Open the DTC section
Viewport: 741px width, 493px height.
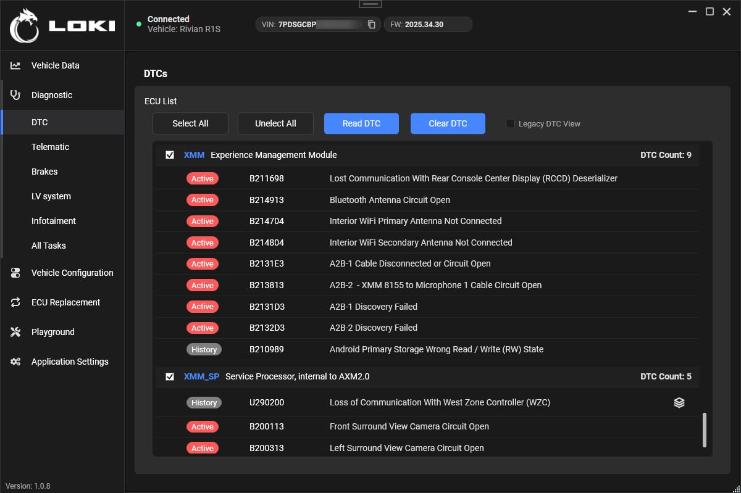coord(63,122)
